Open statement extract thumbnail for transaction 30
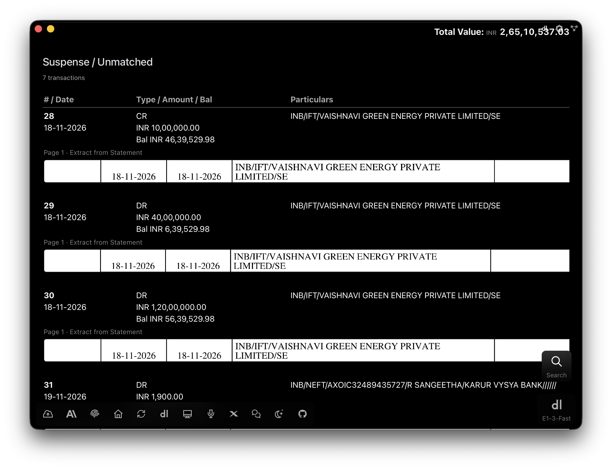612x469 pixels. point(306,350)
